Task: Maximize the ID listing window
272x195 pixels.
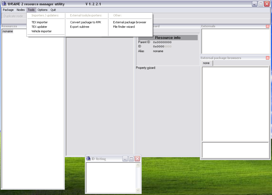Action: [x=131, y=159]
